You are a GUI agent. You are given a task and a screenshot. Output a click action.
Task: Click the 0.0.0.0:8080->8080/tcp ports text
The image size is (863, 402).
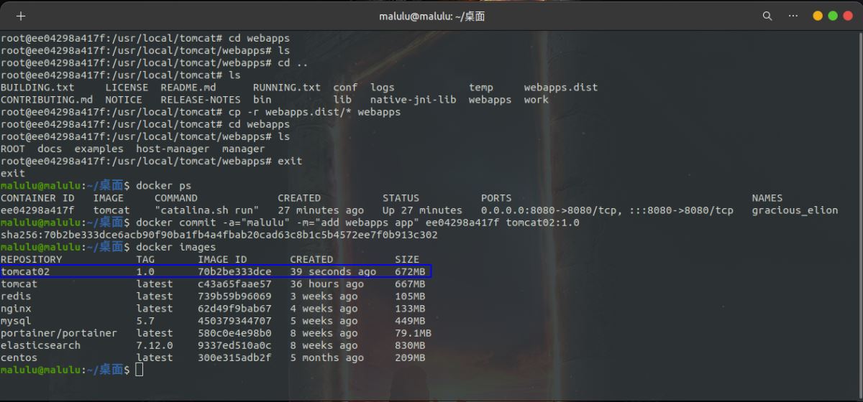[552, 210]
